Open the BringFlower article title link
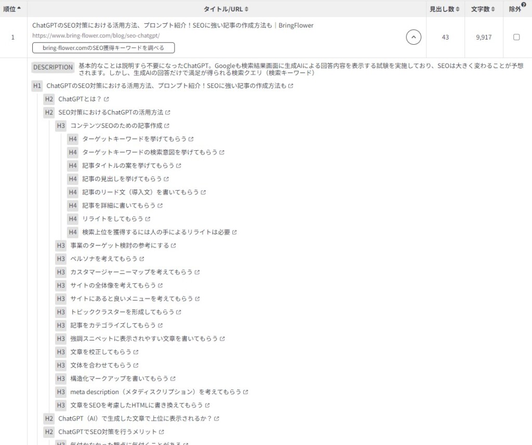 tap(172, 25)
